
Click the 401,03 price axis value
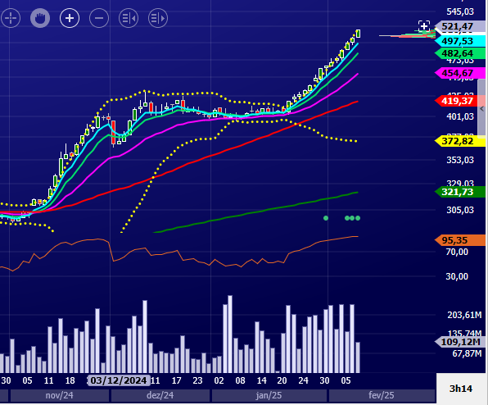pyautogui.click(x=460, y=116)
